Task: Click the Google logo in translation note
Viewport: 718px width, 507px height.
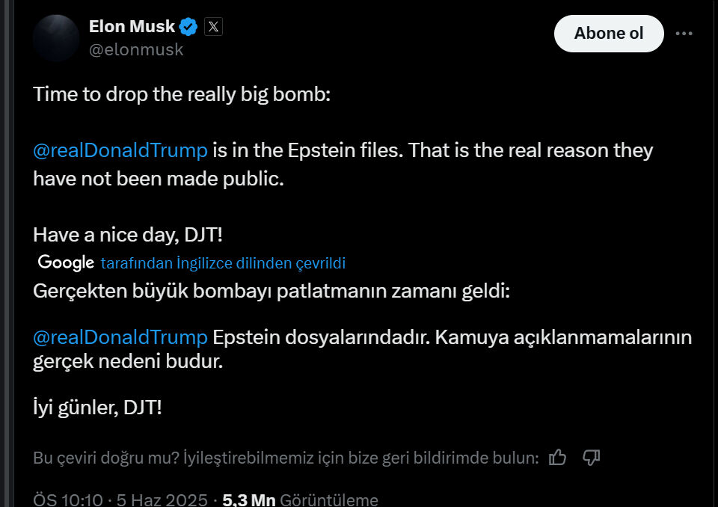Action: pos(66,262)
